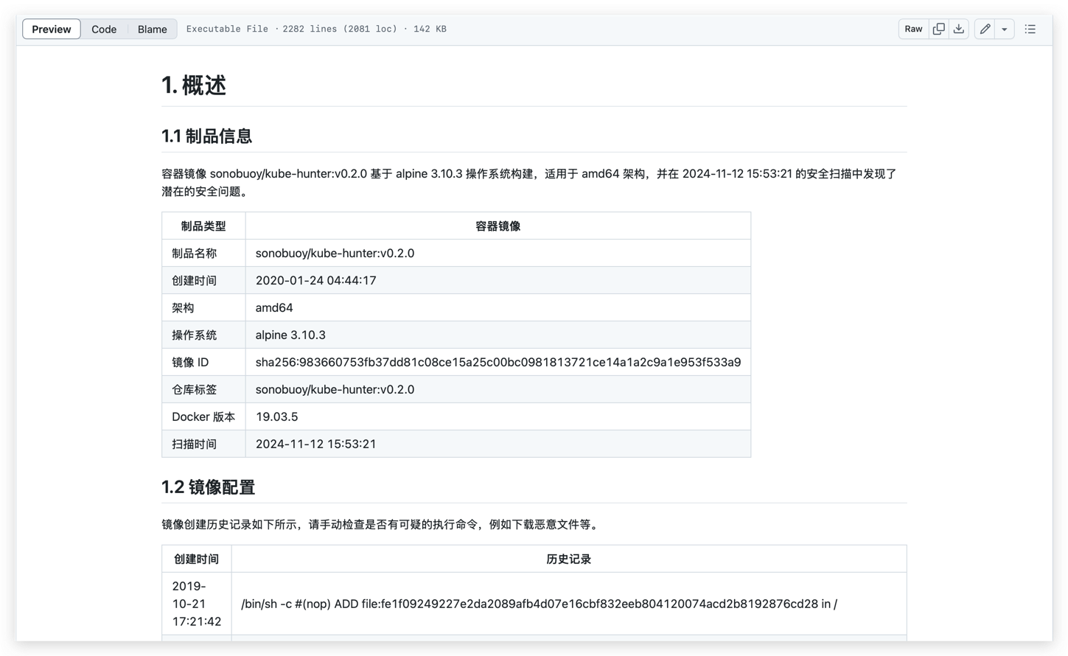Viewport: 1068px width, 656px height.
Task: Expand more edit options caret
Action: tap(1004, 29)
